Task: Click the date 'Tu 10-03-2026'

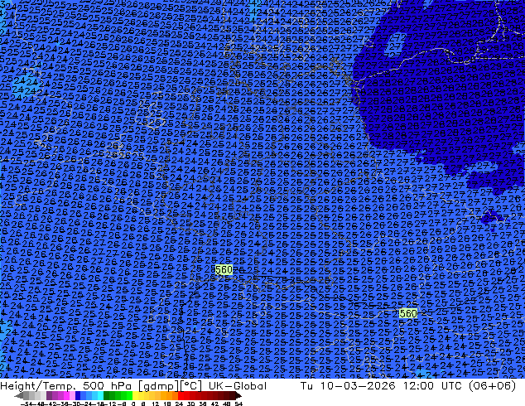Action: (348, 386)
